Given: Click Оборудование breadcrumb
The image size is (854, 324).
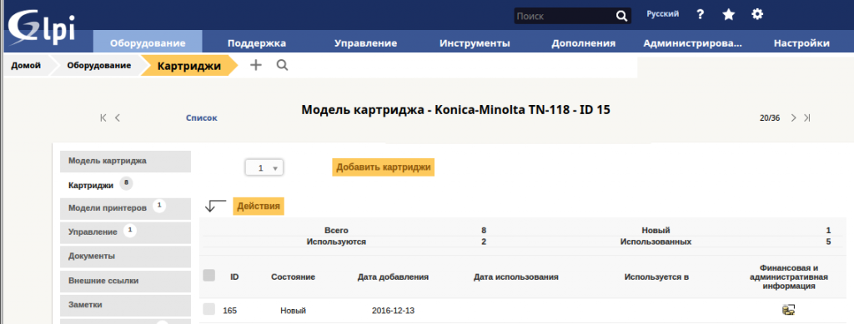Looking at the screenshot, I should point(99,66).
